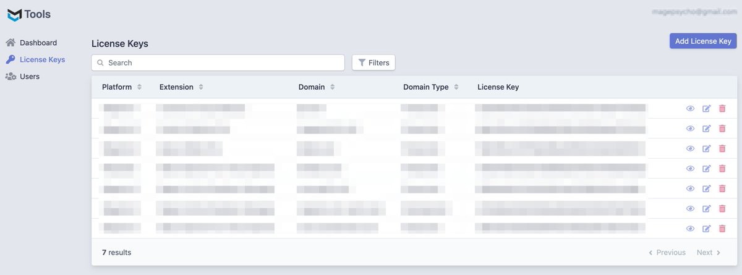The height and width of the screenshot is (275, 742).
Task: Click the License Key column header
Action: tap(498, 87)
